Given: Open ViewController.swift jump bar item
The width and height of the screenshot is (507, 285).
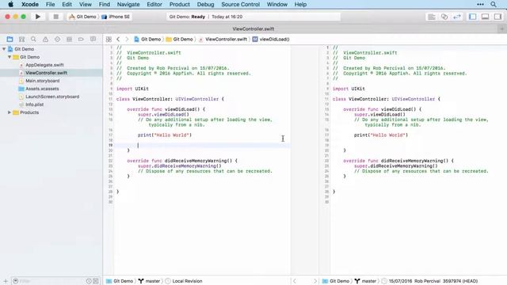Looking at the screenshot, I should 223,39.
